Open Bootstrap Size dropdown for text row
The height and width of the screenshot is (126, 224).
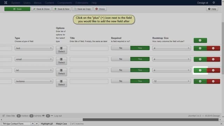point(171,48)
